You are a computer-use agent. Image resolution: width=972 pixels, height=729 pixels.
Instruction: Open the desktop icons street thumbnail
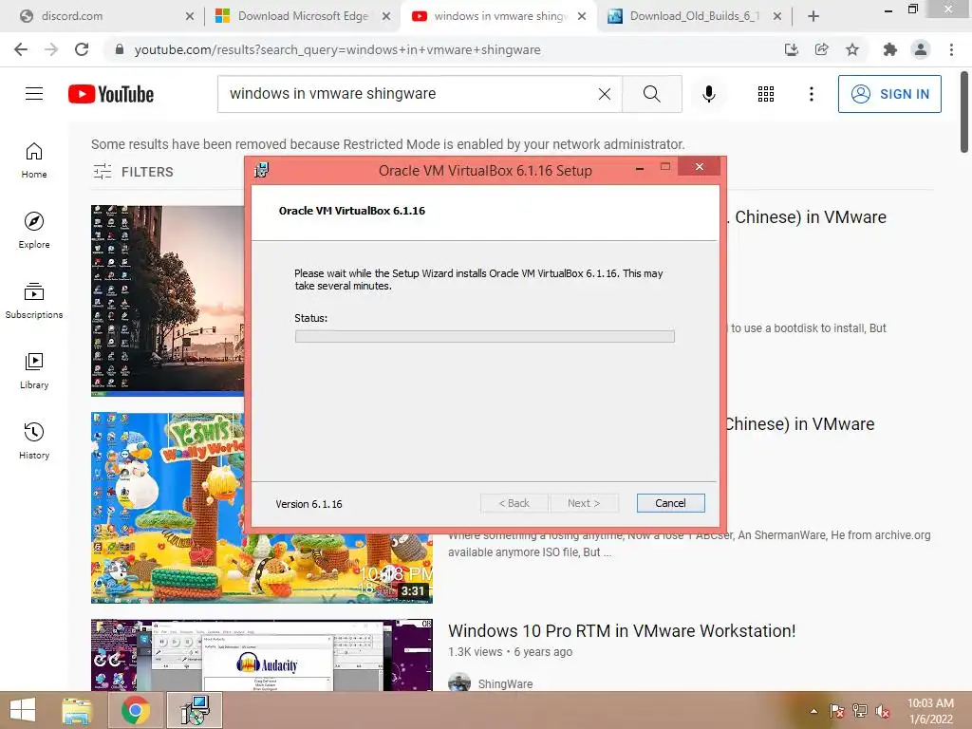click(167, 301)
